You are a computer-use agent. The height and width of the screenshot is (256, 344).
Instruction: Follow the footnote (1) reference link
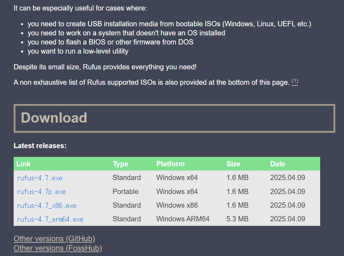[x=295, y=81]
